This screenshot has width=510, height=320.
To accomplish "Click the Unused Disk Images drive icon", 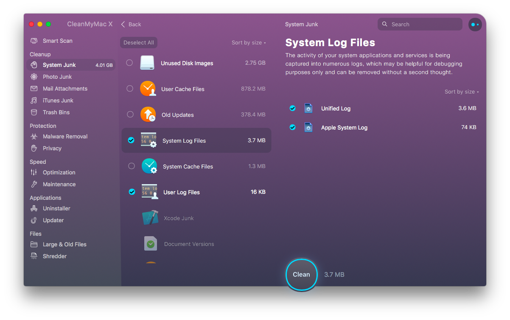I will tap(147, 63).
